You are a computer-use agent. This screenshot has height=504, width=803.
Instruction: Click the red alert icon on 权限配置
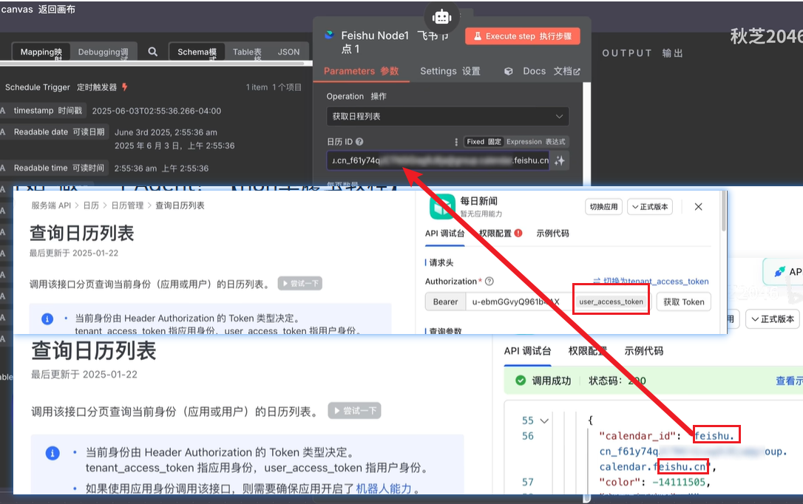tap(518, 234)
